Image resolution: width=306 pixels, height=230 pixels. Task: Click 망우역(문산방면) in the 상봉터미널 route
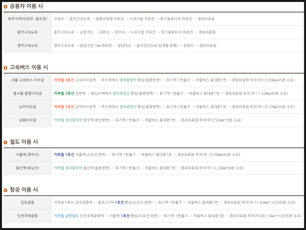(x=97, y=120)
